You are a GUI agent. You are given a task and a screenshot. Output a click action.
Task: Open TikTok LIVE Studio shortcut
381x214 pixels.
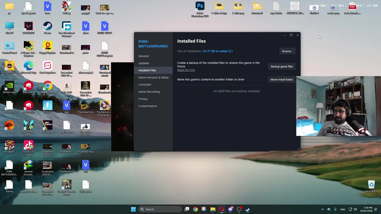(28, 148)
